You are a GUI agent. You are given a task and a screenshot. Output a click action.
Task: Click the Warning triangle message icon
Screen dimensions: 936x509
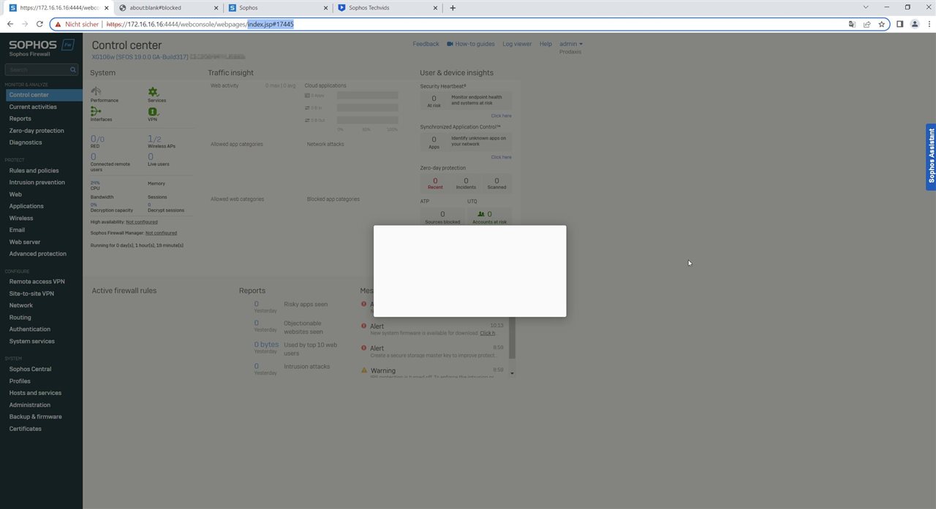(364, 370)
